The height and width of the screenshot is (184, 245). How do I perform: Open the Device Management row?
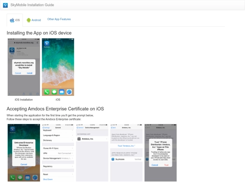pyautogui.click(x=58, y=158)
